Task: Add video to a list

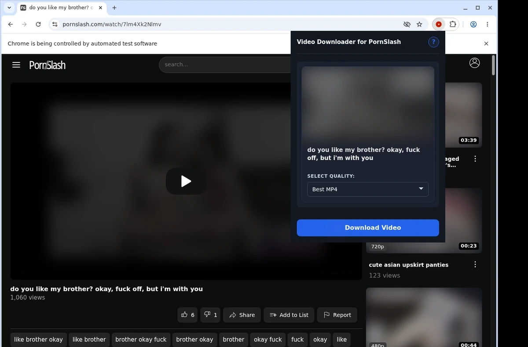Action: [289, 315]
